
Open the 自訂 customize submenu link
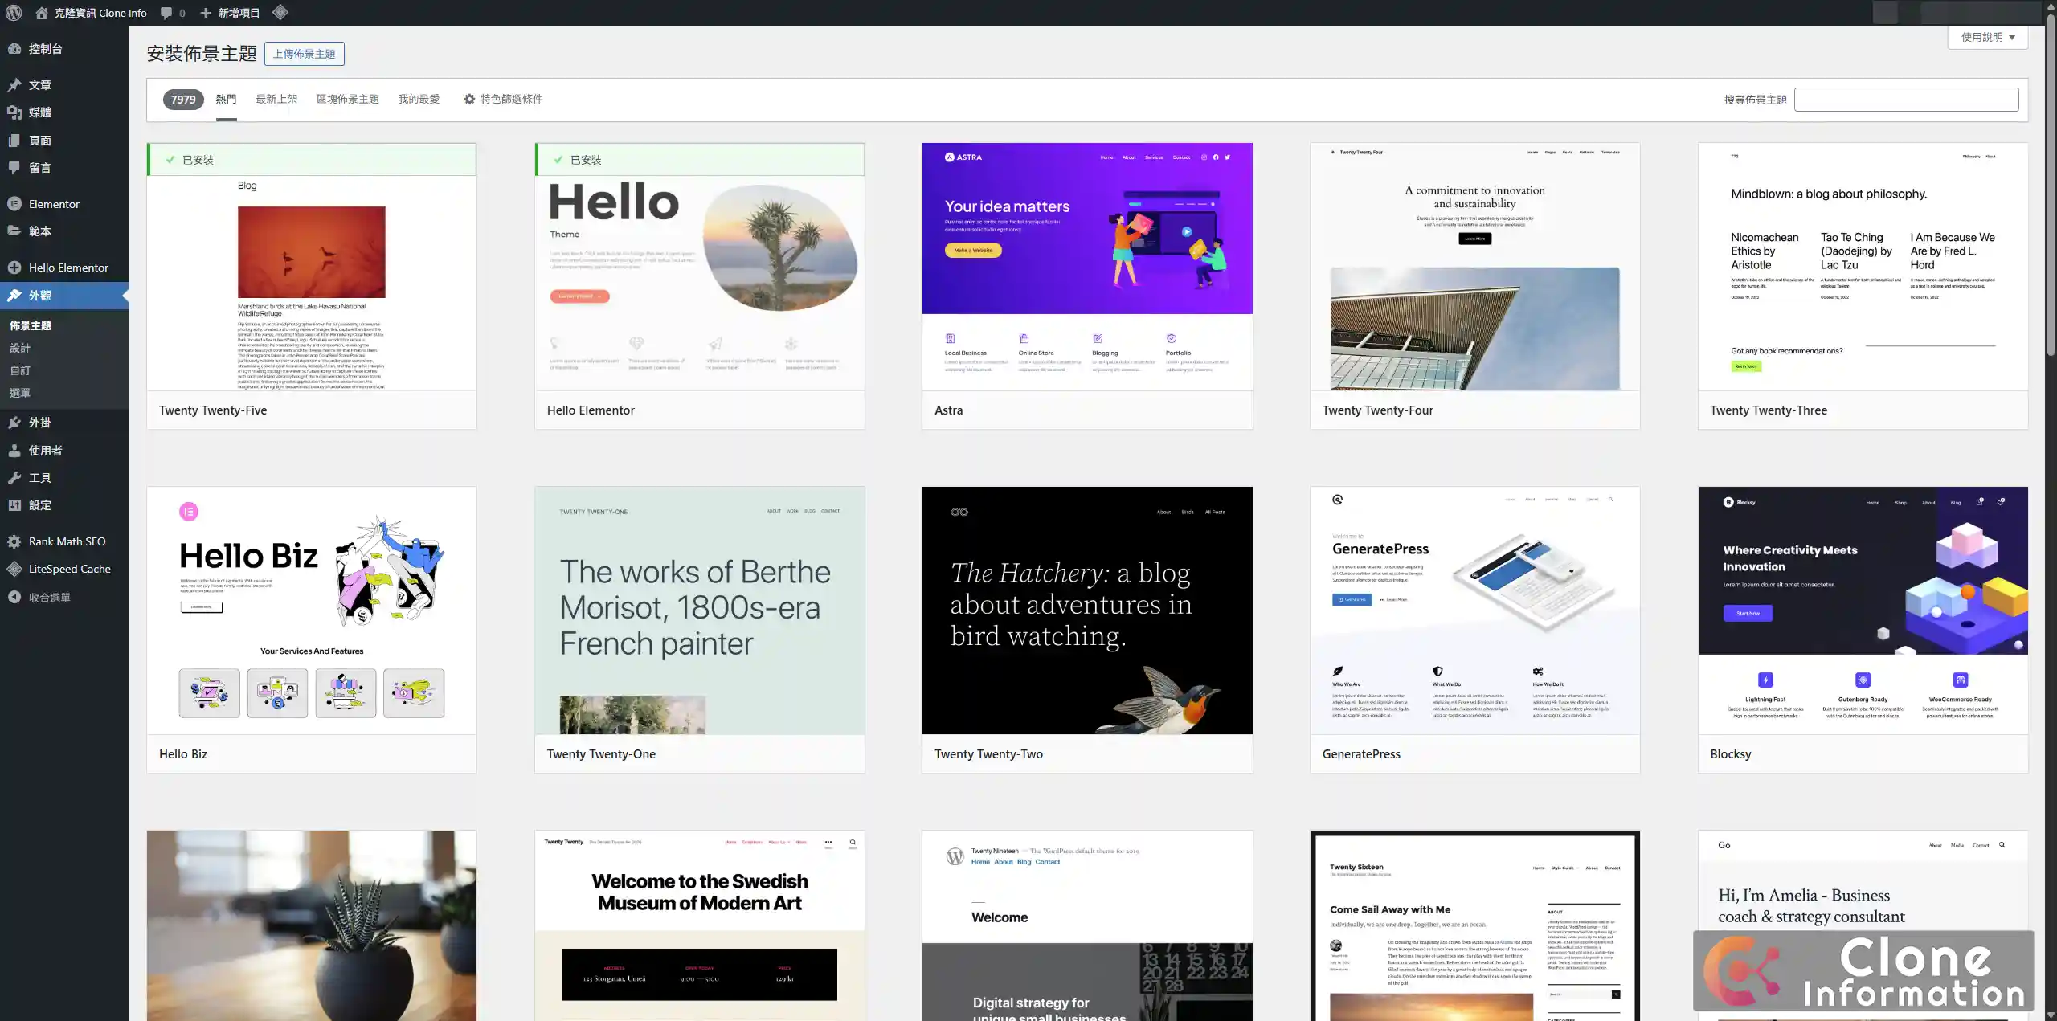point(20,370)
